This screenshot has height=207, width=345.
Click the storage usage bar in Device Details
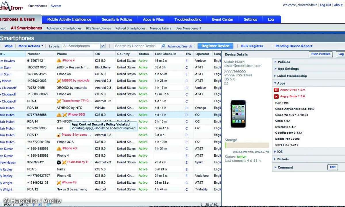[x=247, y=145]
